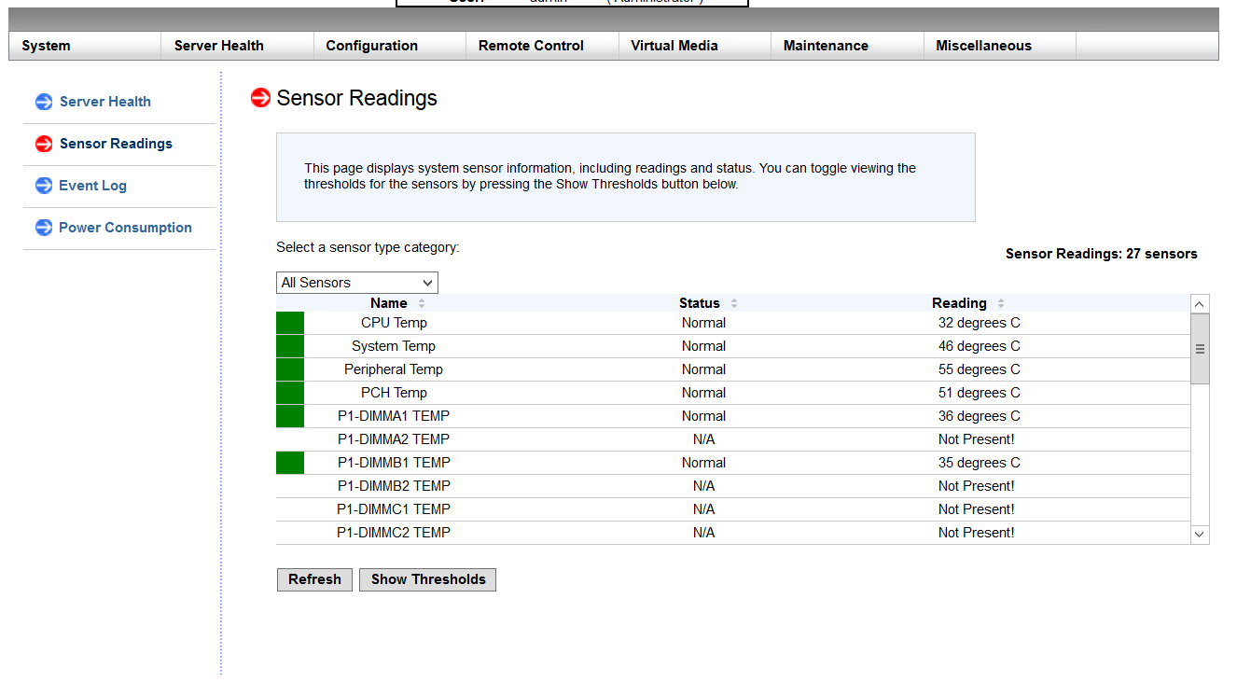Click the arrow icon beside Power Consumption
The height and width of the screenshot is (682, 1237).
43,228
